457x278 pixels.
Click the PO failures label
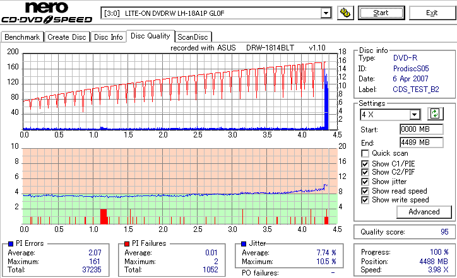[x=260, y=273]
